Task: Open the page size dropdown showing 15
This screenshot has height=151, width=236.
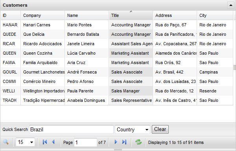Action: click(x=25, y=142)
